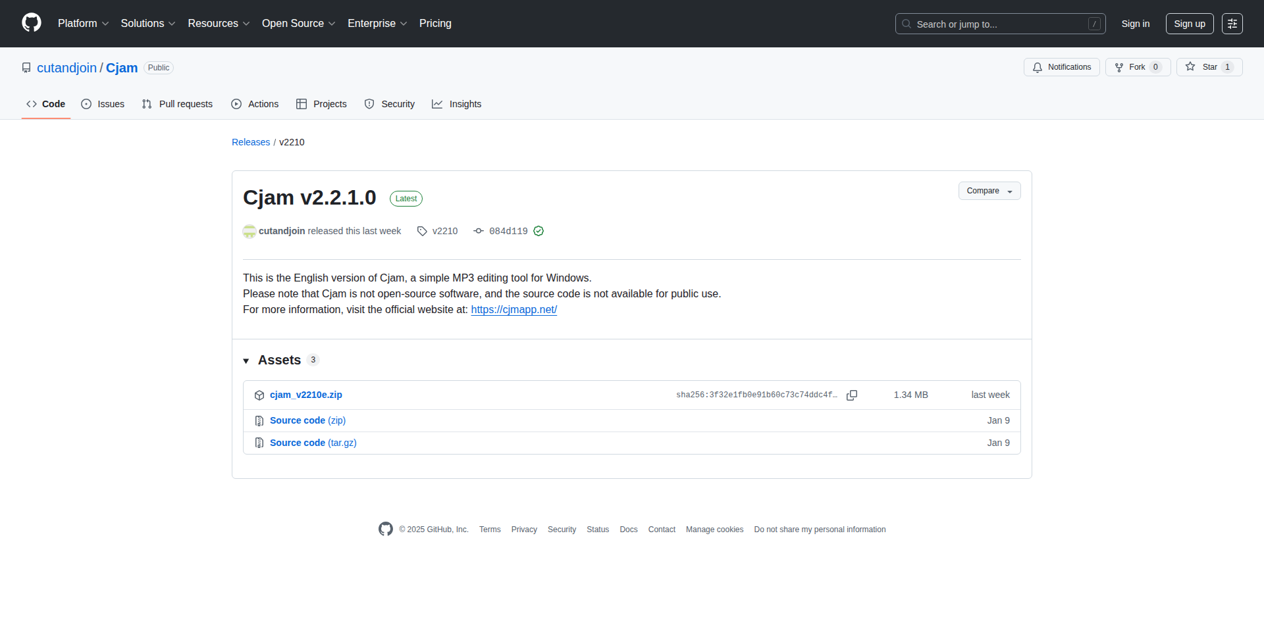Click Do not share my personal information
Screen dimensions: 1264x619
pos(820,530)
